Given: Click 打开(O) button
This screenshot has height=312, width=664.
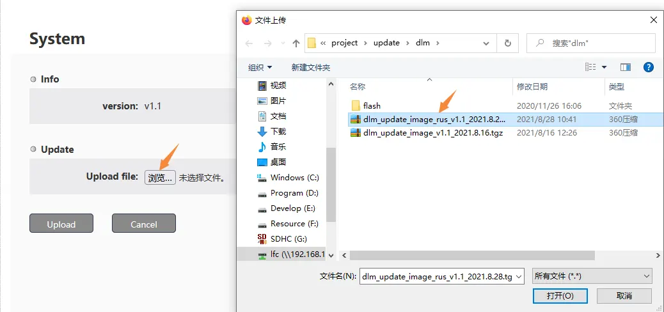Looking at the screenshot, I should pos(560,295).
